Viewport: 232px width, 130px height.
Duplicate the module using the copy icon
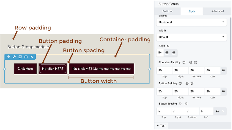20,57
